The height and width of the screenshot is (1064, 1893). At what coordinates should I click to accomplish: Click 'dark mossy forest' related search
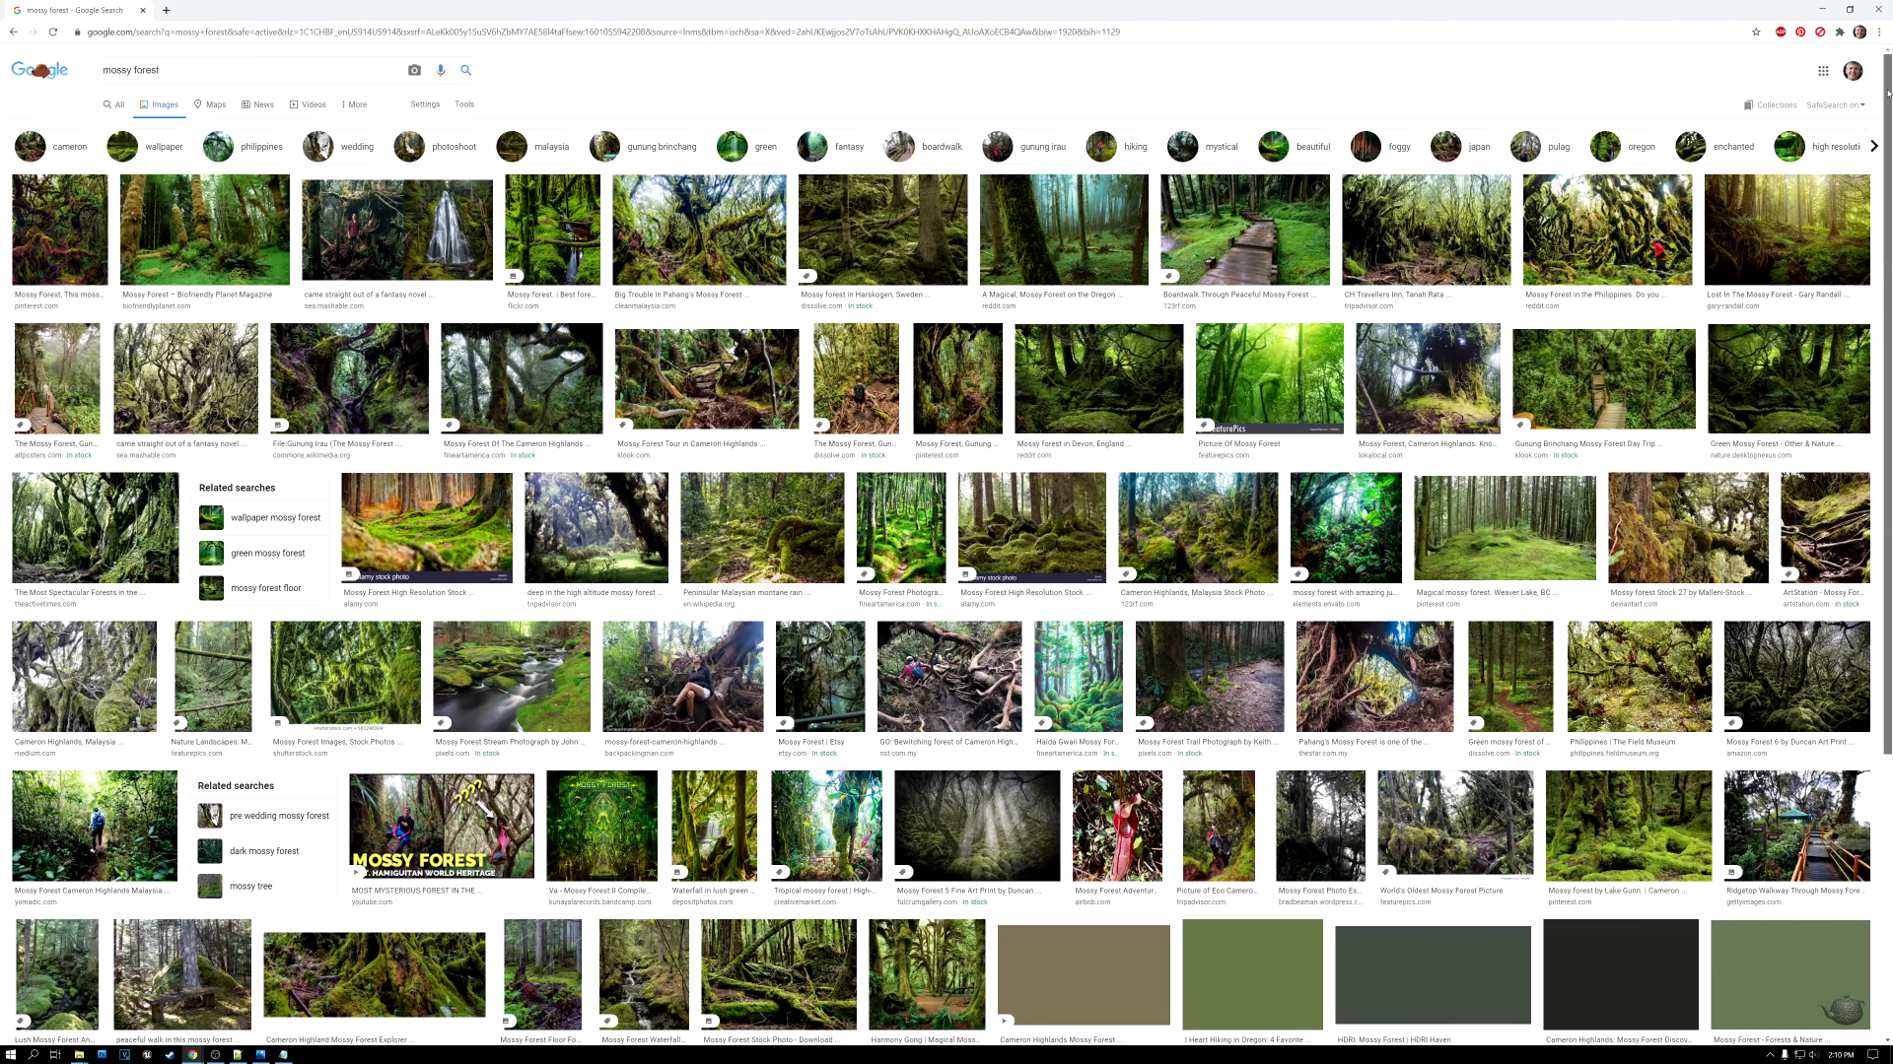(x=263, y=851)
